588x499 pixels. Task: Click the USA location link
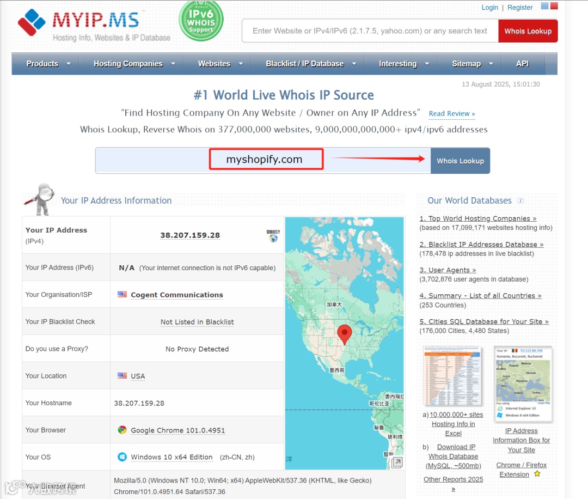click(138, 376)
